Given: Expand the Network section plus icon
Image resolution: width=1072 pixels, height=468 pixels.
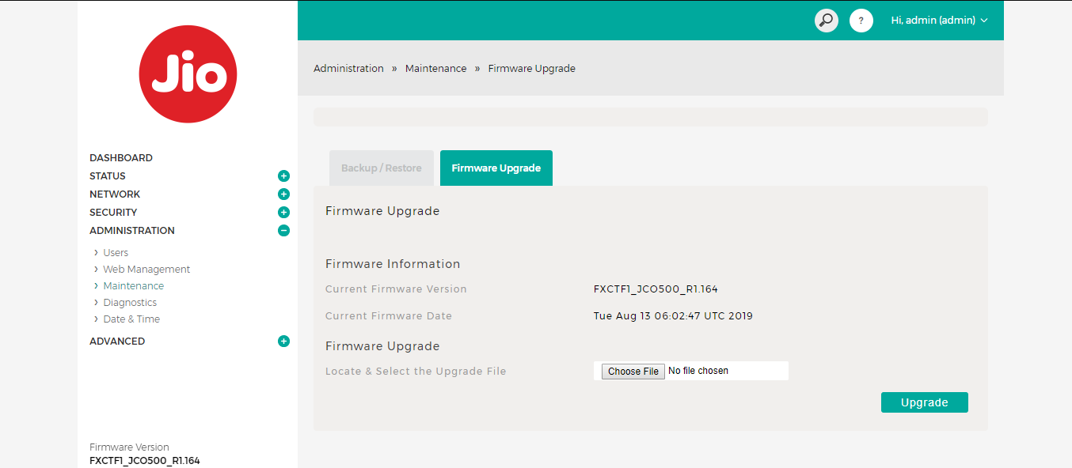Looking at the screenshot, I should pyautogui.click(x=283, y=194).
